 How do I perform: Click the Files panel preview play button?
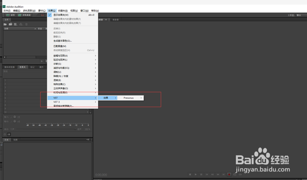point(42,61)
